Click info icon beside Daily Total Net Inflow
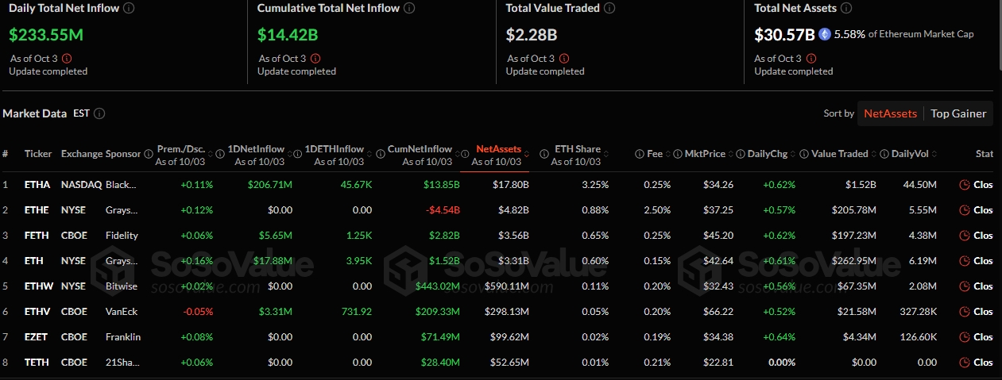Image resolution: width=1002 pixels, height=380 pixels. (130, 8)
